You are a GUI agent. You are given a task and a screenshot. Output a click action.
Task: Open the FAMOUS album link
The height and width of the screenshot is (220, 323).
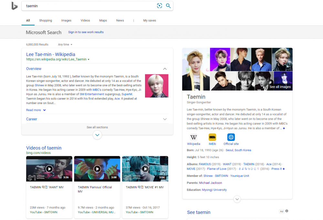205,164
